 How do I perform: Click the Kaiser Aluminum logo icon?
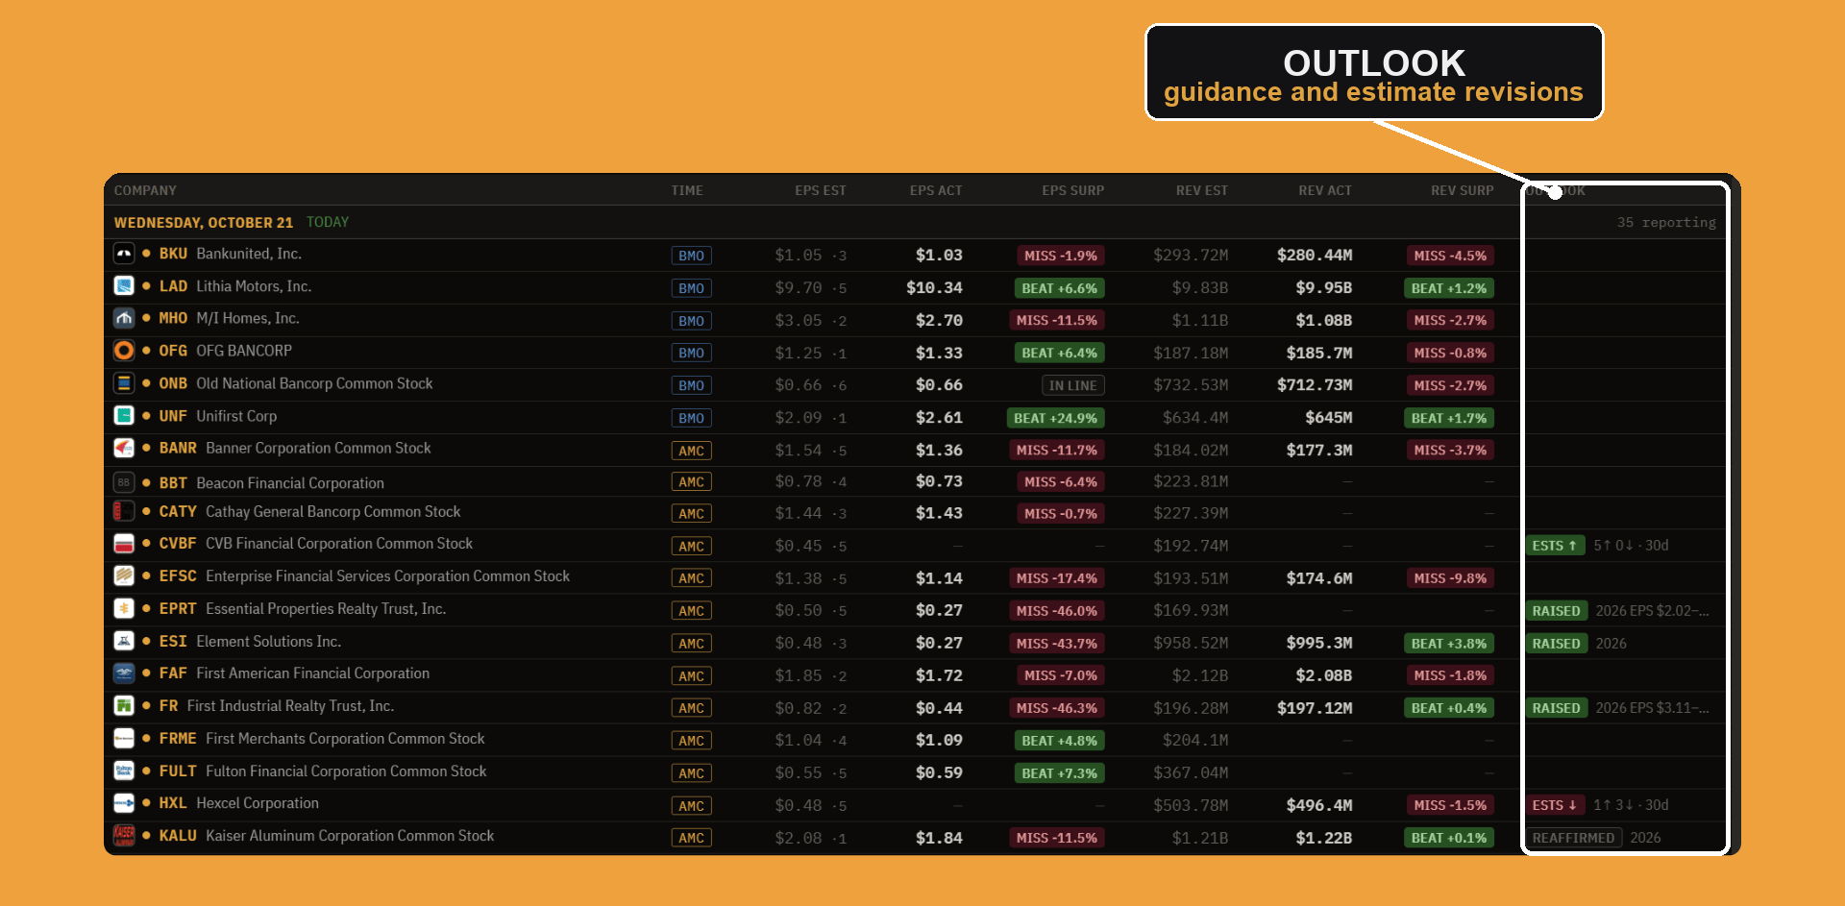124,835
